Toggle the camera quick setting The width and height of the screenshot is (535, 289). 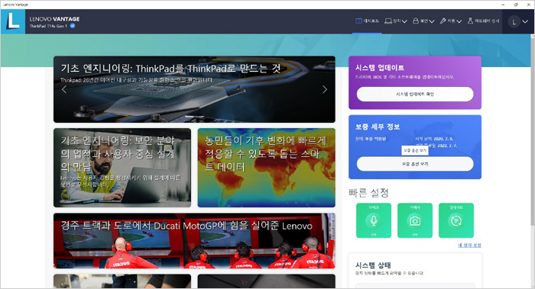tap(415, 220)
